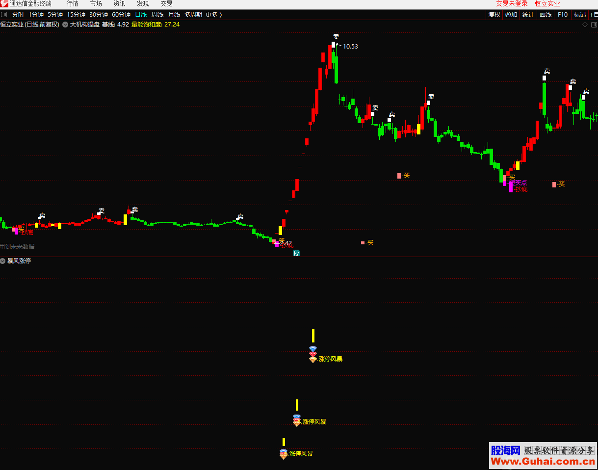Click the 基线: 4.92 value
The height and width of the screenshot is (470, 598).
pyautogui.click(x=115, y=24)
